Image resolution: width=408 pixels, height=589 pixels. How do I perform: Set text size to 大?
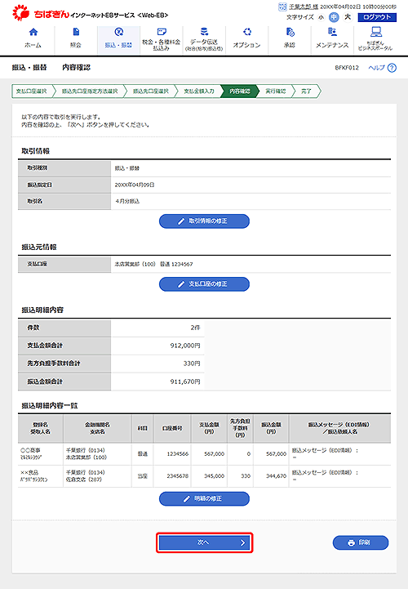pyautogui.click(x=348, y=17)
